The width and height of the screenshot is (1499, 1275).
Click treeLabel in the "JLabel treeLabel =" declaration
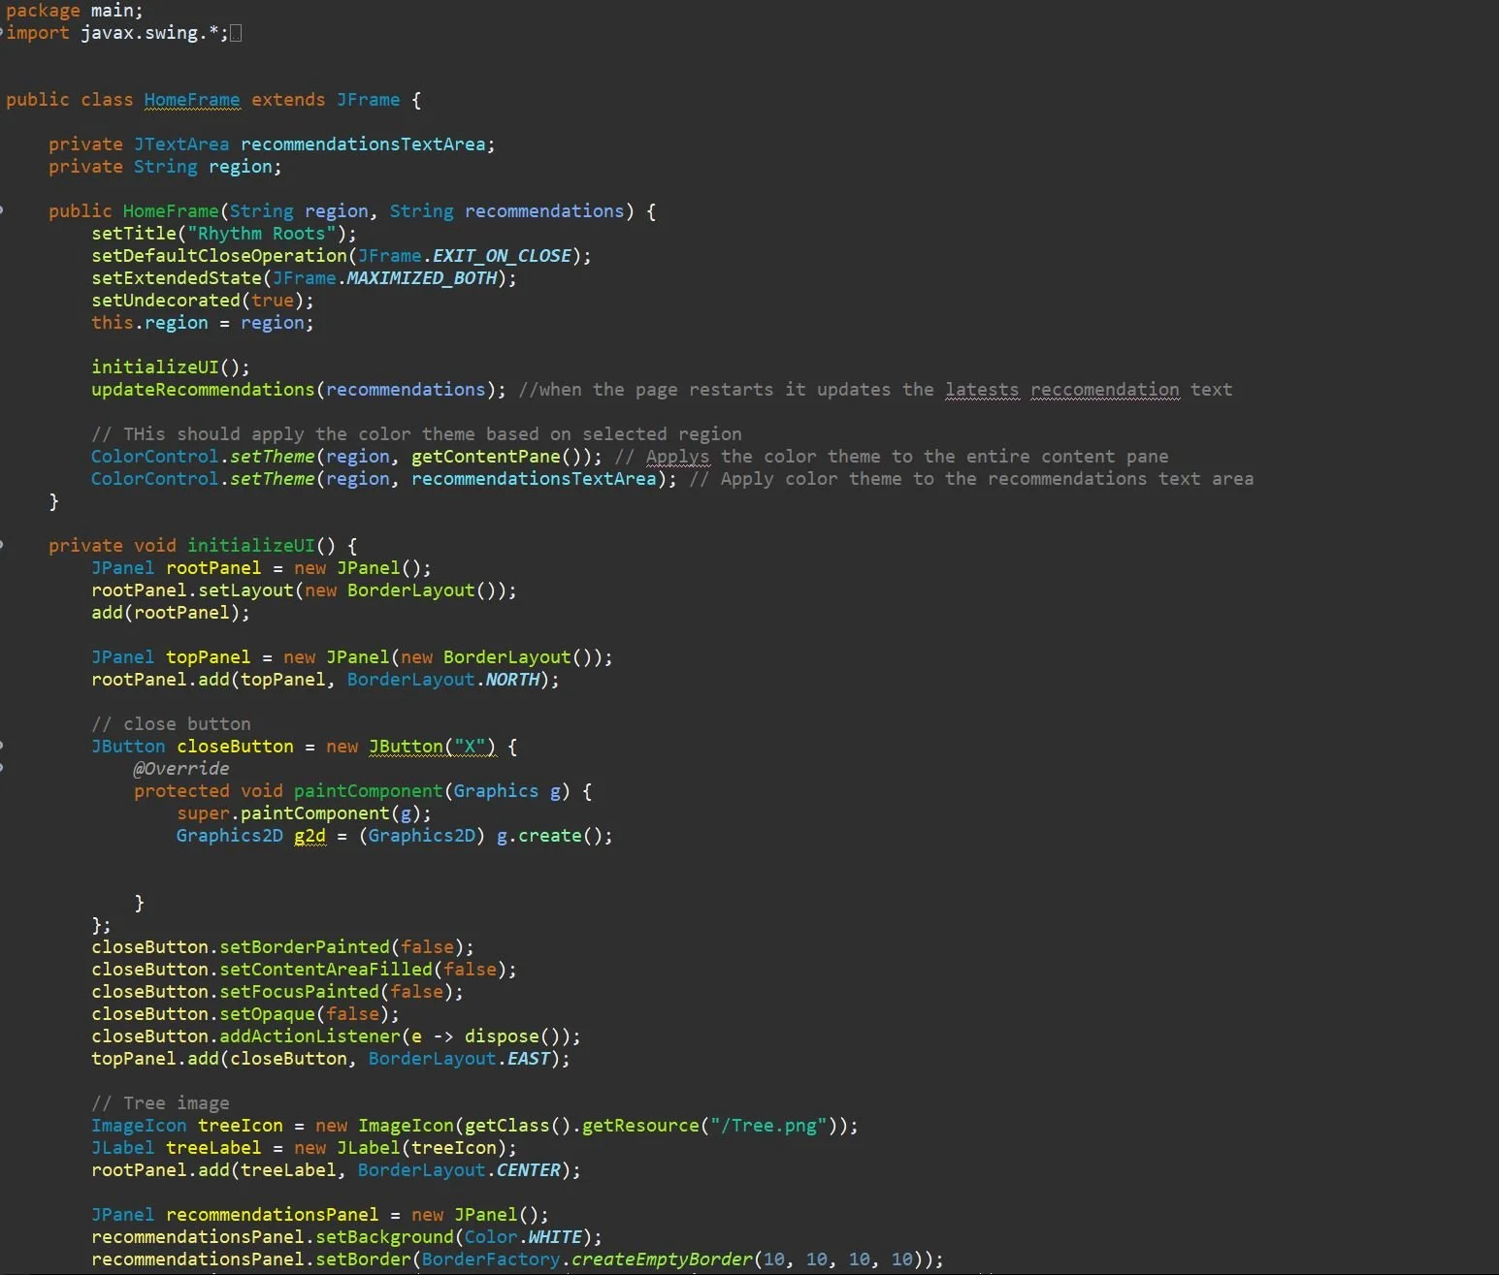(x=213, y=1148)
